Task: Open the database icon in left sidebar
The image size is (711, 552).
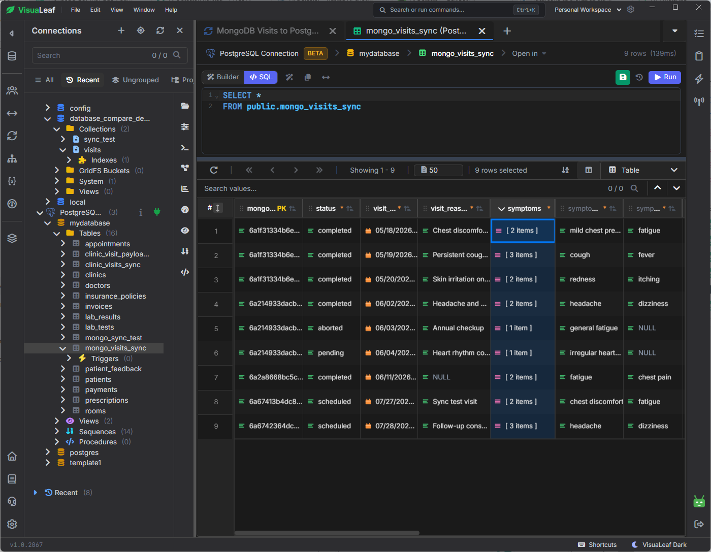Action: (x=12, y=56)
